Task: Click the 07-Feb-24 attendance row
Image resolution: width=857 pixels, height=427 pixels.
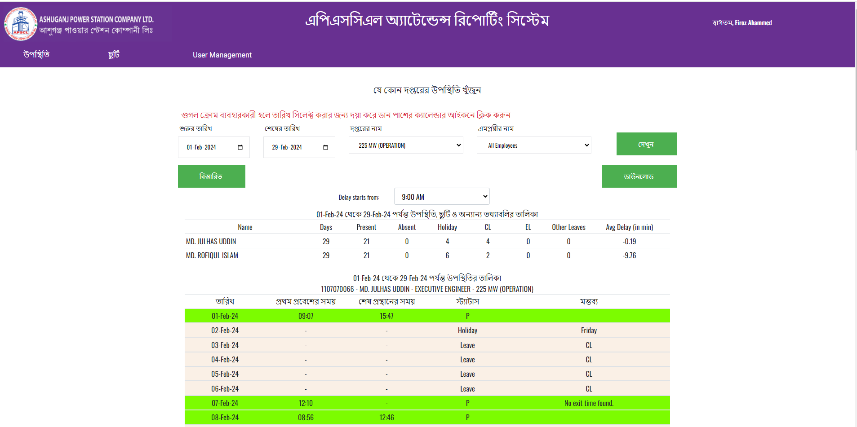Action: [427, 403]
